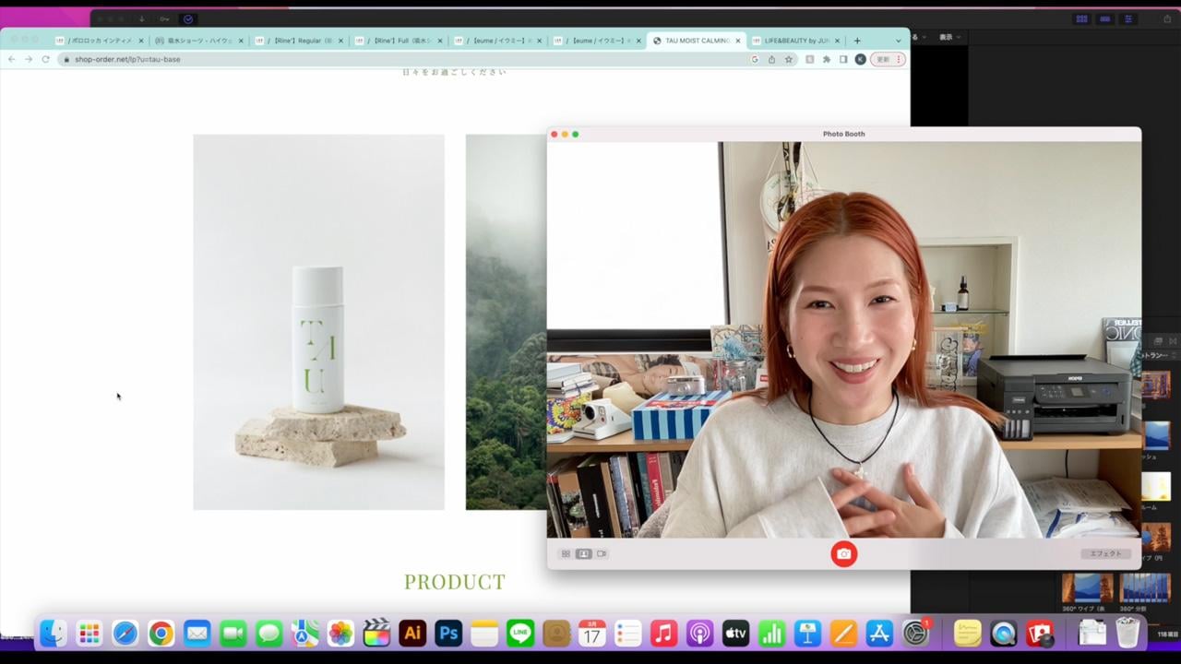Open the 表示 dropdown in background app

point(949,37)
